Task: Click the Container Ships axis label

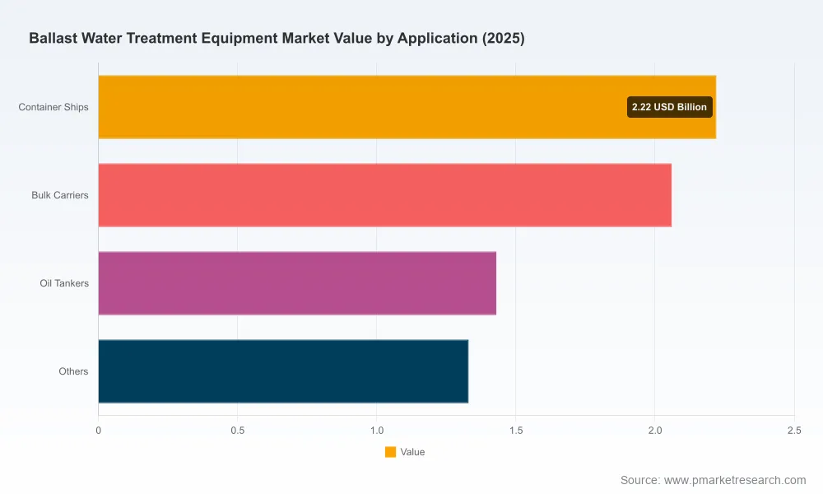Action: tap(53, 107)
